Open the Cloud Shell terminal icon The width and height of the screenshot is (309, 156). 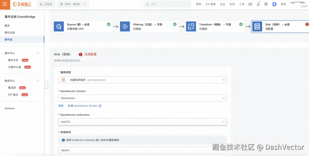coord(250,4)
